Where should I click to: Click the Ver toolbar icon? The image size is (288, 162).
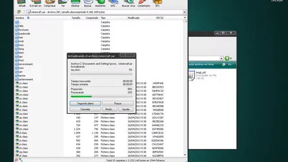point(63,3)
